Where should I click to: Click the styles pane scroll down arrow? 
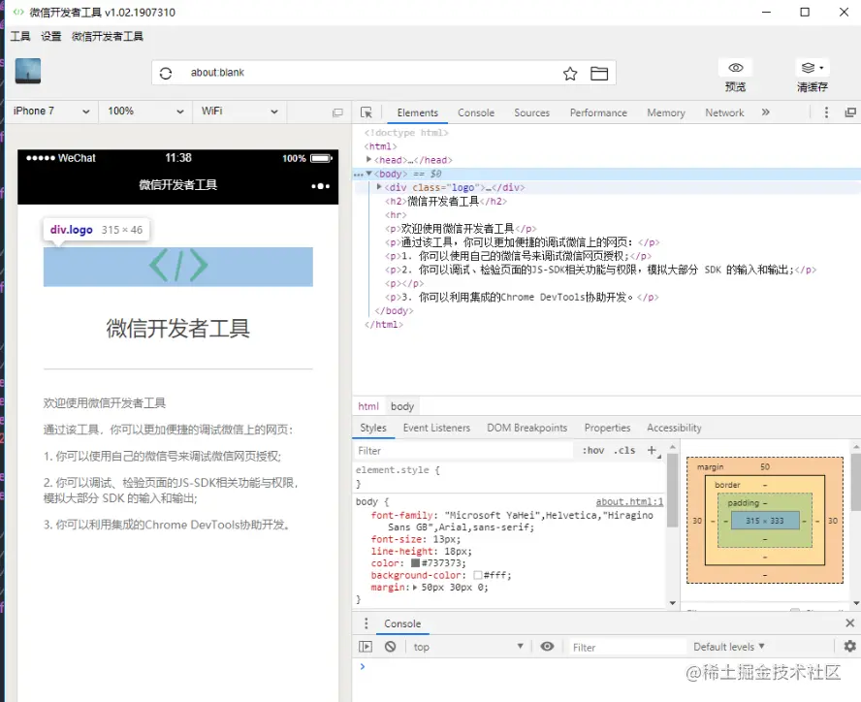[673, 602]
